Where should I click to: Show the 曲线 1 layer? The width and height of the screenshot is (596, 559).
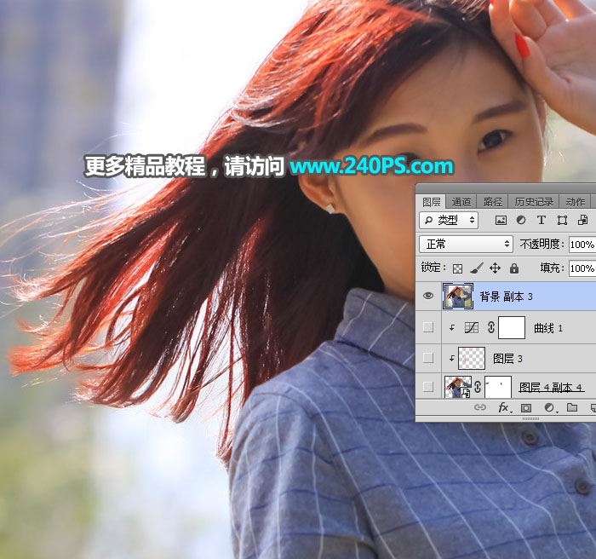click(x=428, y=327)
